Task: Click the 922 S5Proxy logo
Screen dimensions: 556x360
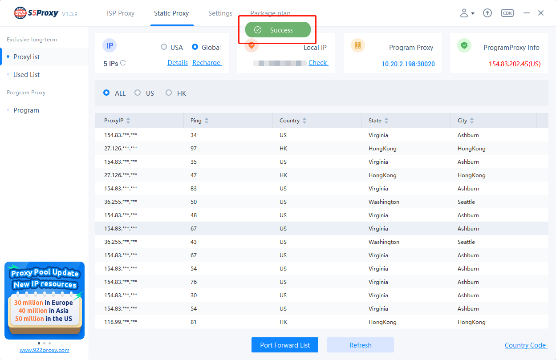Action: (x=36, y=13)
